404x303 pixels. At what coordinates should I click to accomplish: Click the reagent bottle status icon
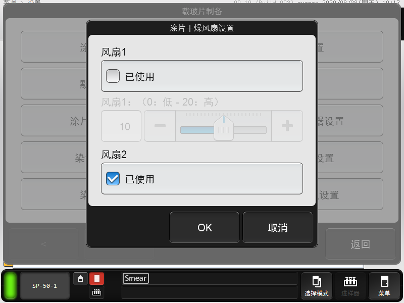[80, 279]
